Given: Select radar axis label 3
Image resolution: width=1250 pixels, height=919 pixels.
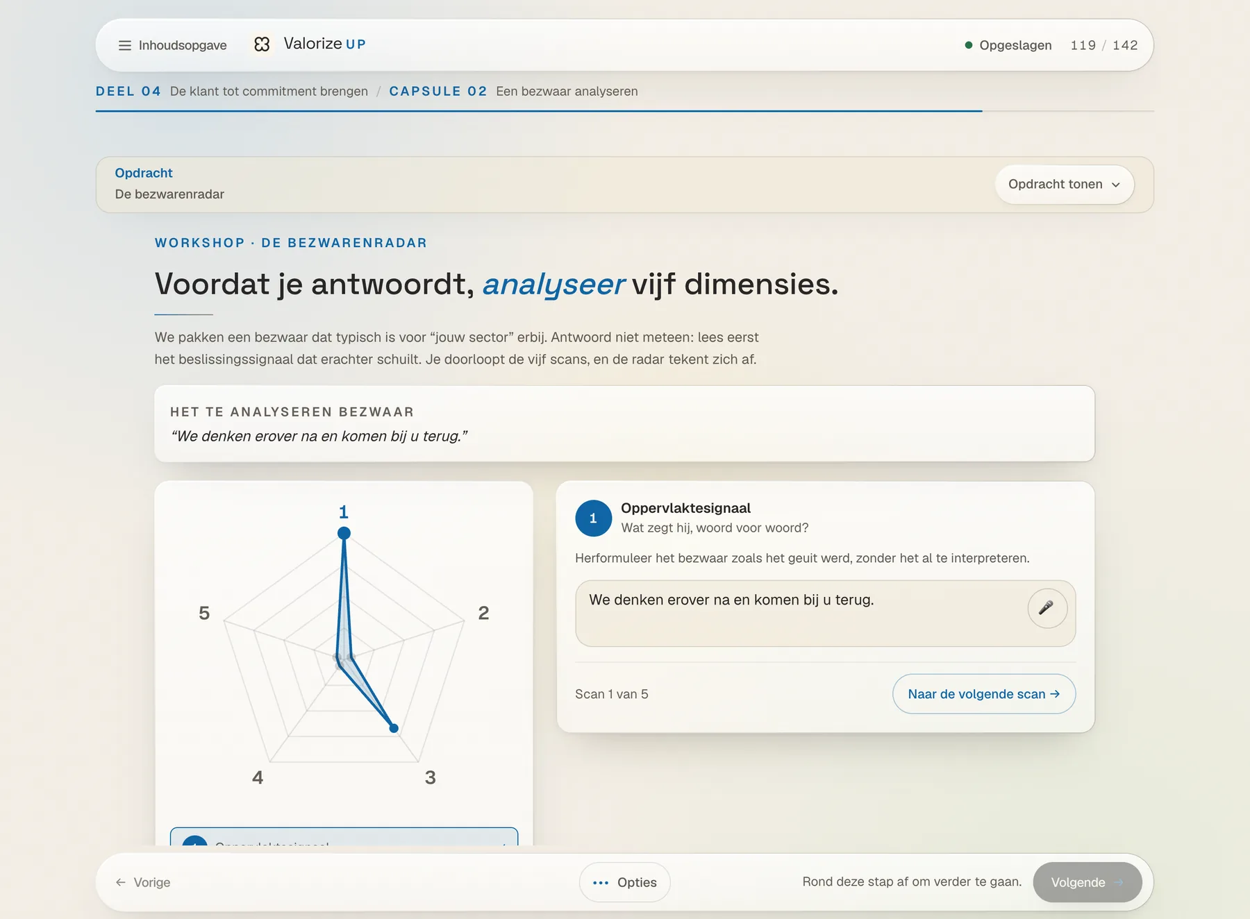Looking at the screenshot, I should (x=430, y=777).
